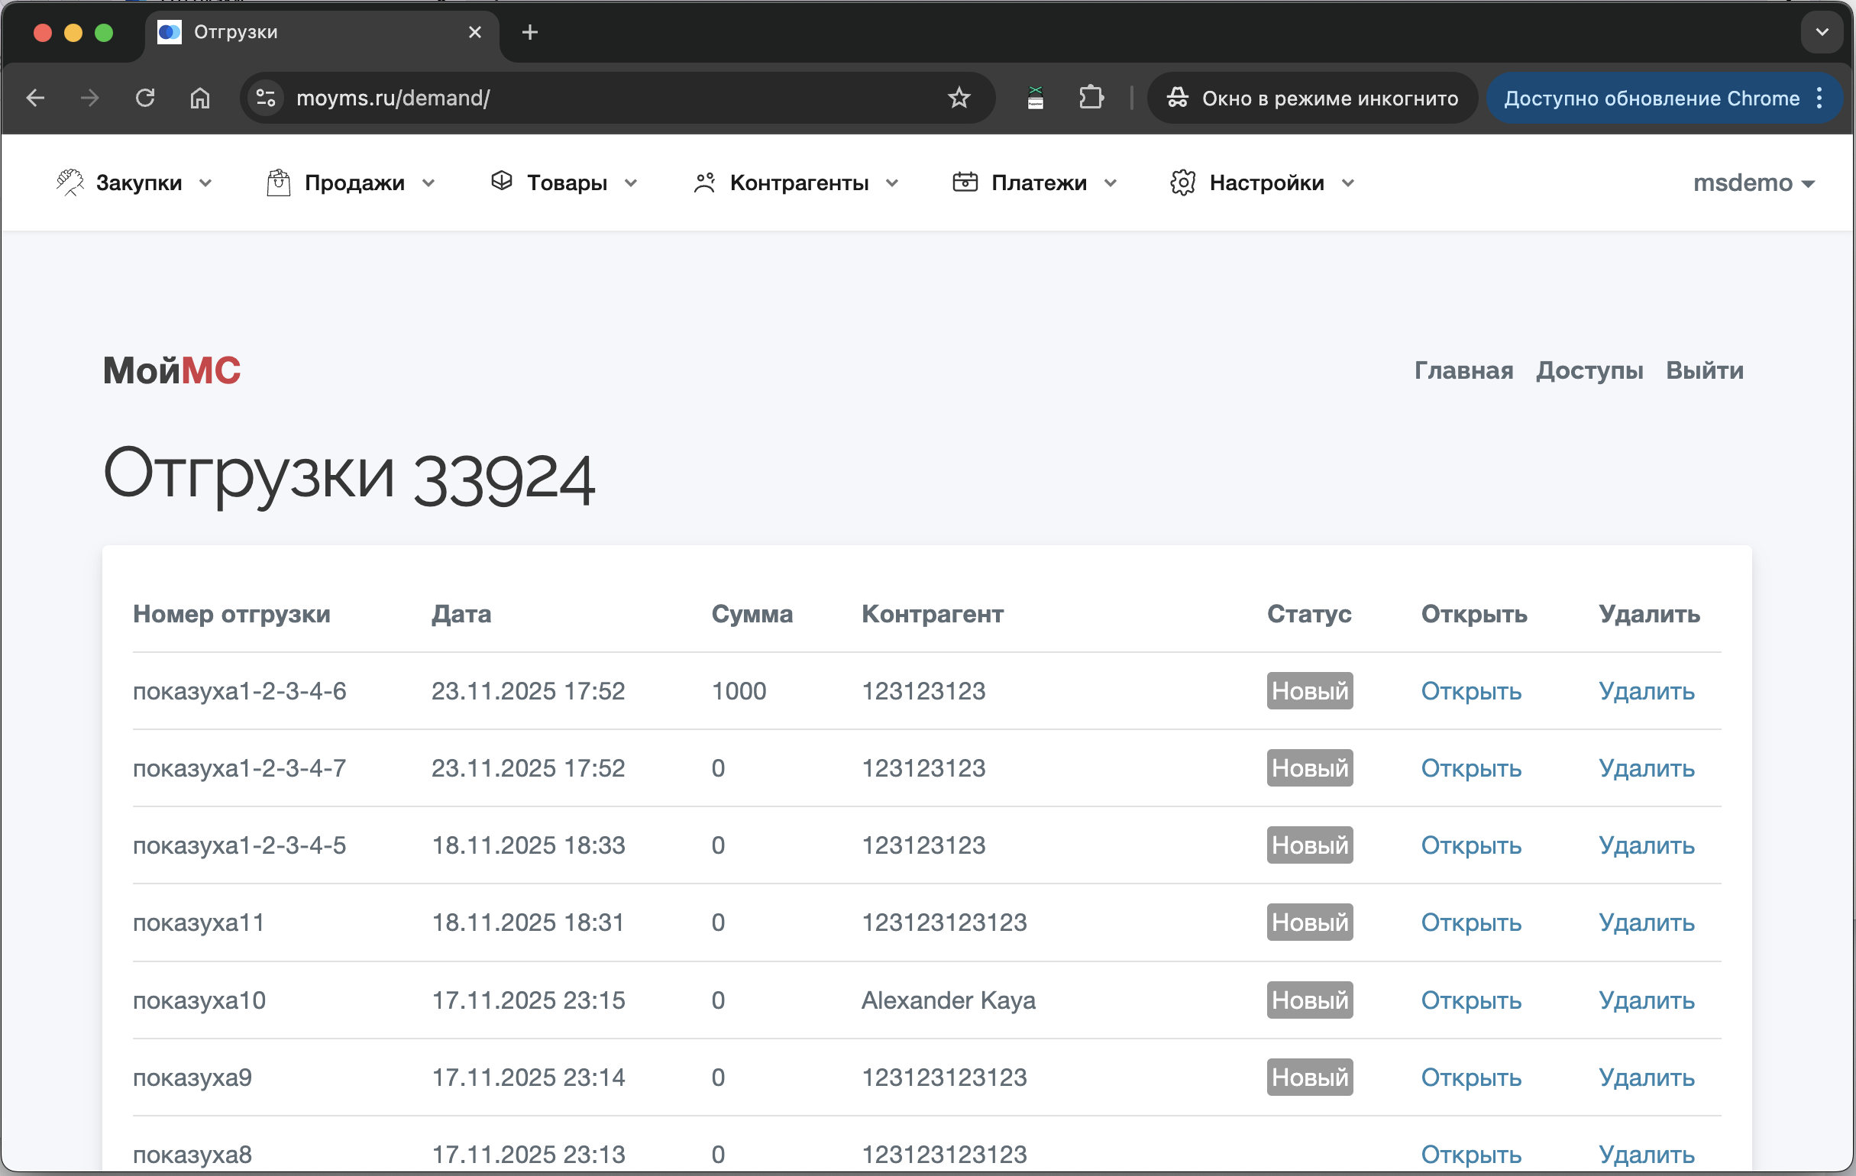Screen dimensions: 1856x1176
Task: Open the browser home page icon
Action: [200, 98]
